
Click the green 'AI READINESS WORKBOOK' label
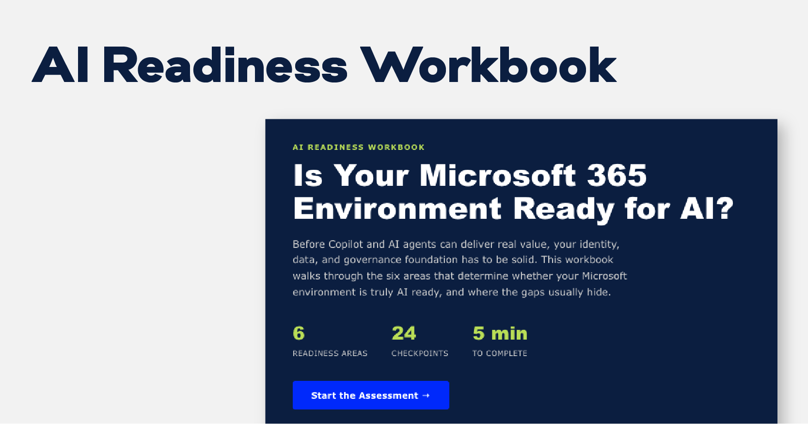tap(359, 147)
